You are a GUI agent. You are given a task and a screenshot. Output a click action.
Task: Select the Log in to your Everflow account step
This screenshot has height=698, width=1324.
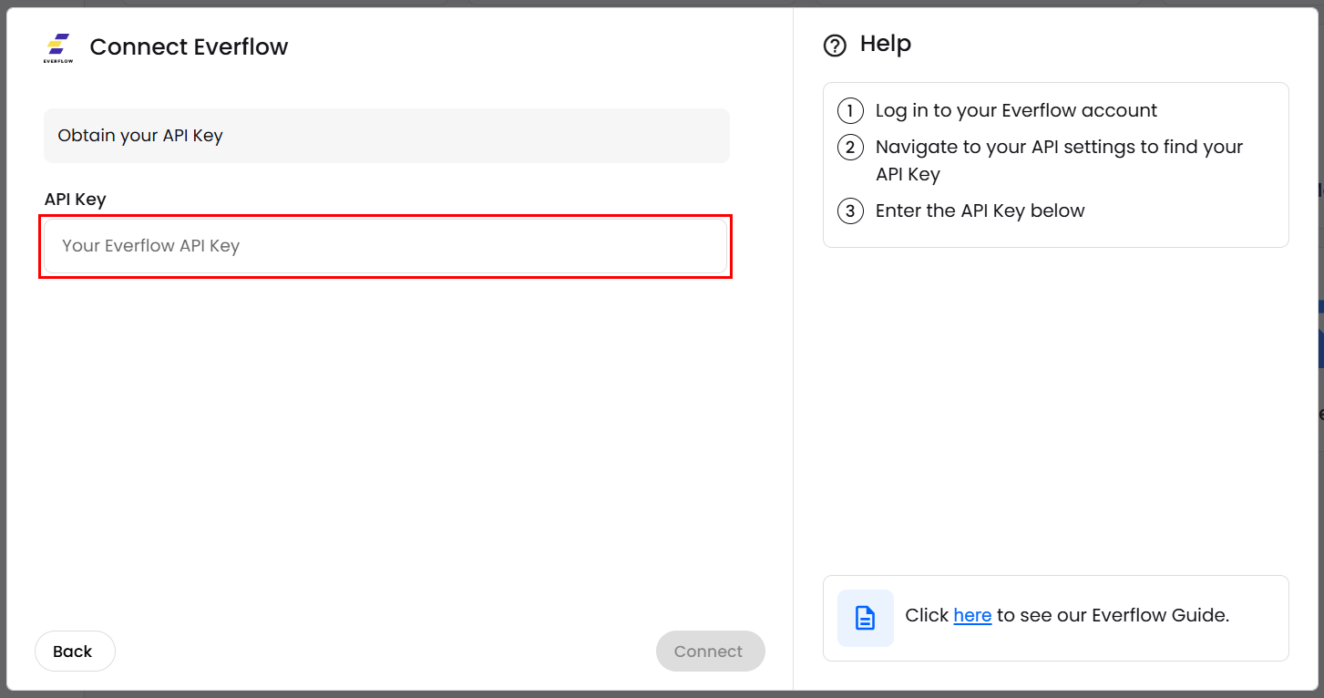pos(1016,111)
